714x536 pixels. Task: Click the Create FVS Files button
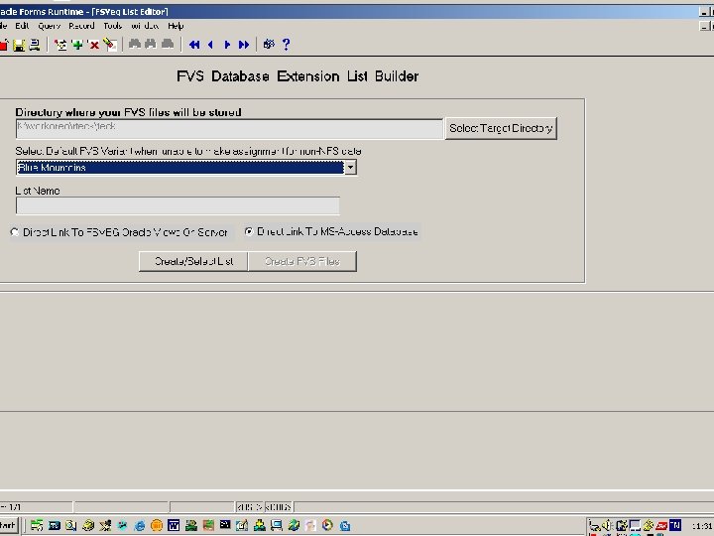[302, 261]
